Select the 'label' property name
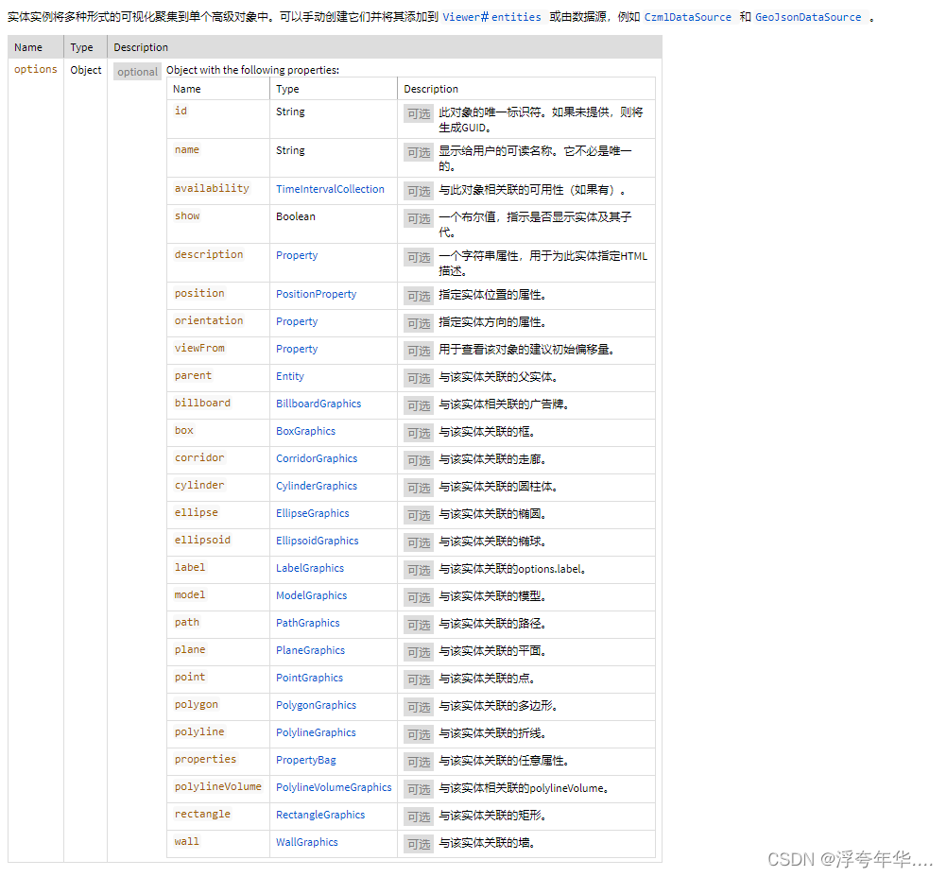The image size is (947, 877). point(190,568)
